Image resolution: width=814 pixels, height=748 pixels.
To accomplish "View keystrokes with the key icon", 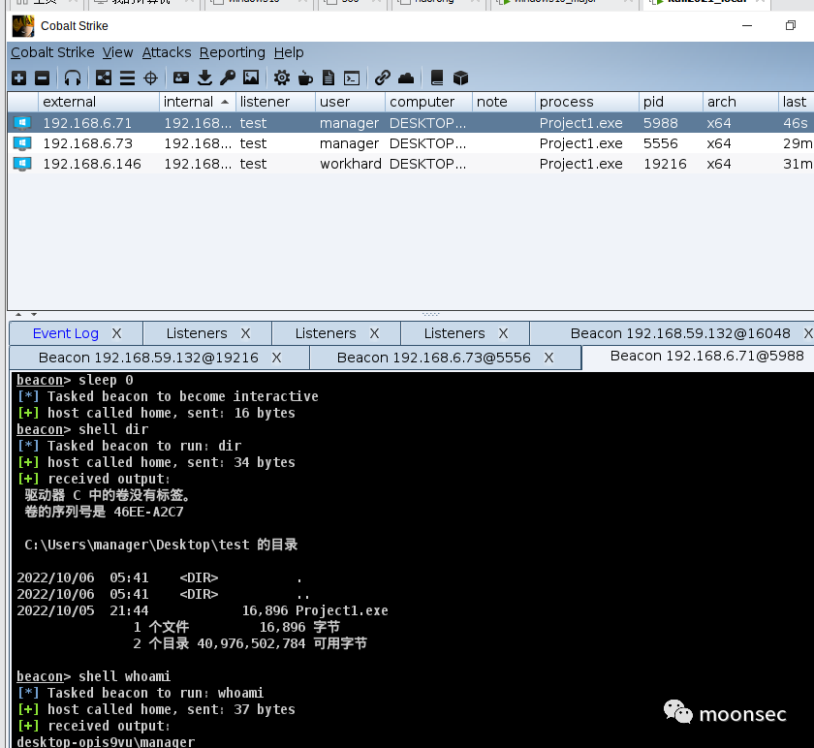I will 228,78.
